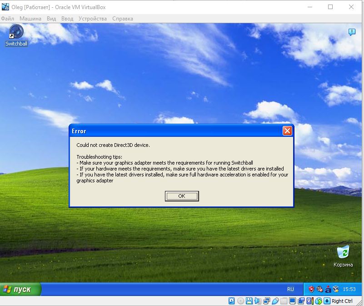Open the Справка menu
This screenshot has height=306, width=364.
[x=123, y=19]
